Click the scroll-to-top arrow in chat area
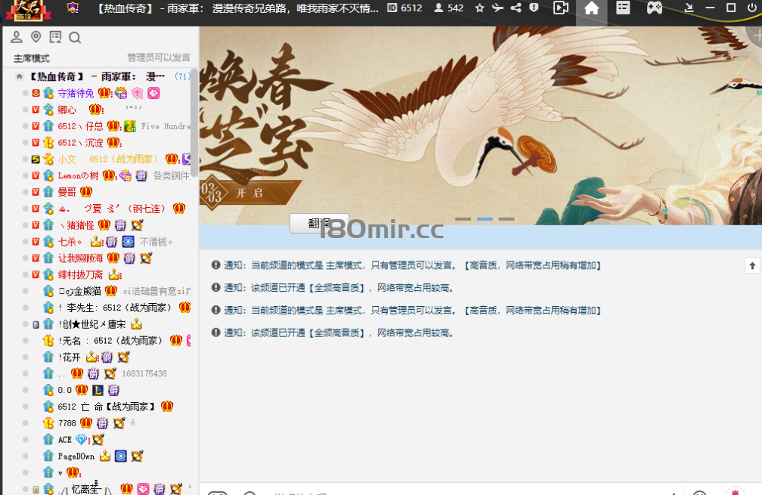The image size is (762, 495). 752,266
